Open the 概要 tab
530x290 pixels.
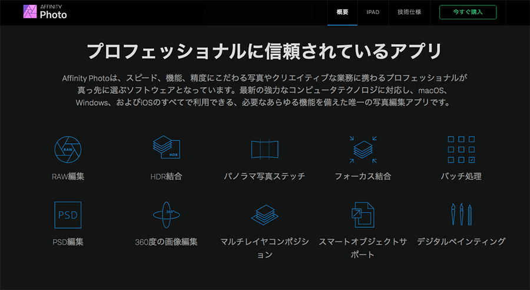click(x=342, y=12)
